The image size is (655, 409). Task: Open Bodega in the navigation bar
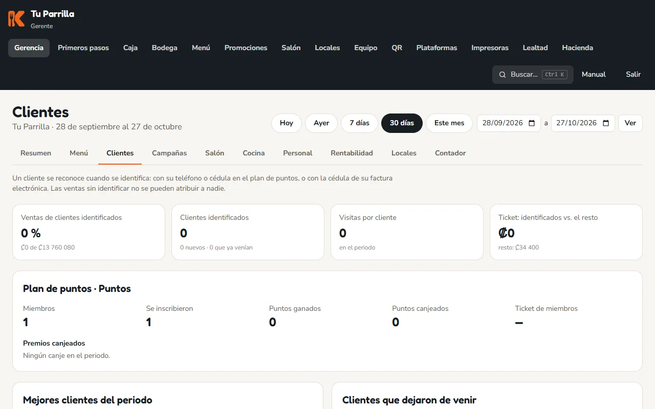pyautogui.click(x=165, y=48)
